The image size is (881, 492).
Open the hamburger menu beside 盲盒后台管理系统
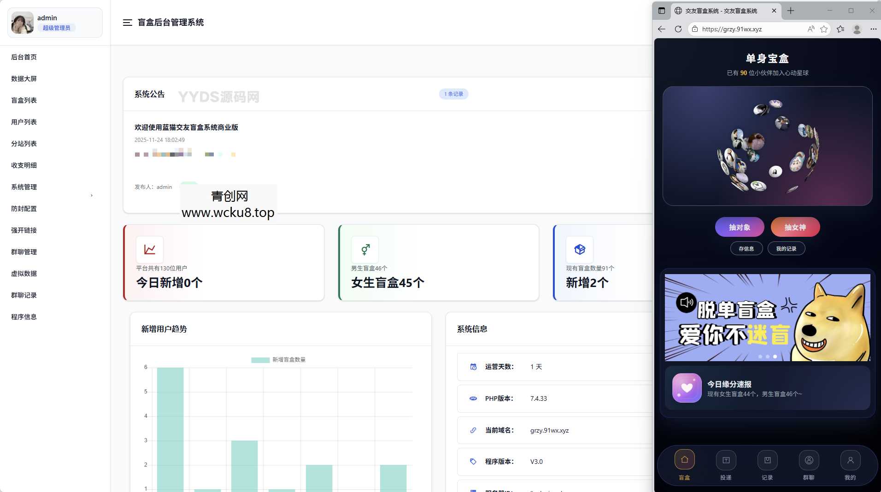(128, 22)
